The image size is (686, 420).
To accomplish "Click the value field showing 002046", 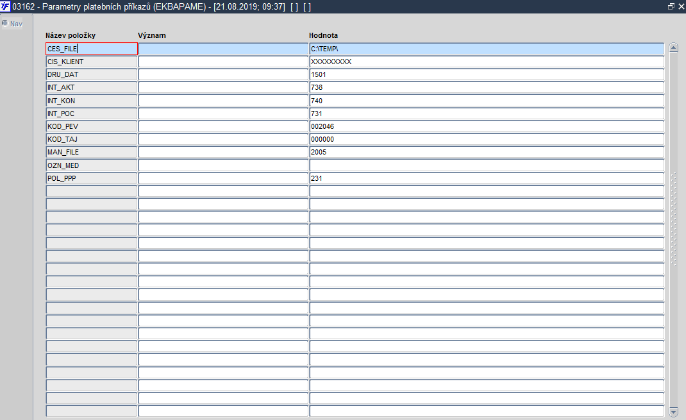I will (487, 126).
